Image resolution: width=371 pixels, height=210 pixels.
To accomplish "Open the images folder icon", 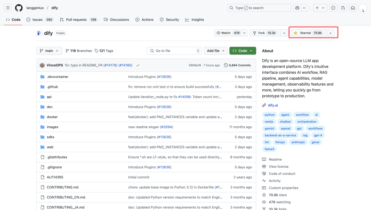I will (42, 127).
